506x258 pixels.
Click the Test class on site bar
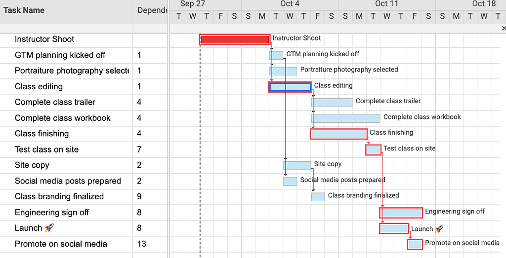point(374,150)
